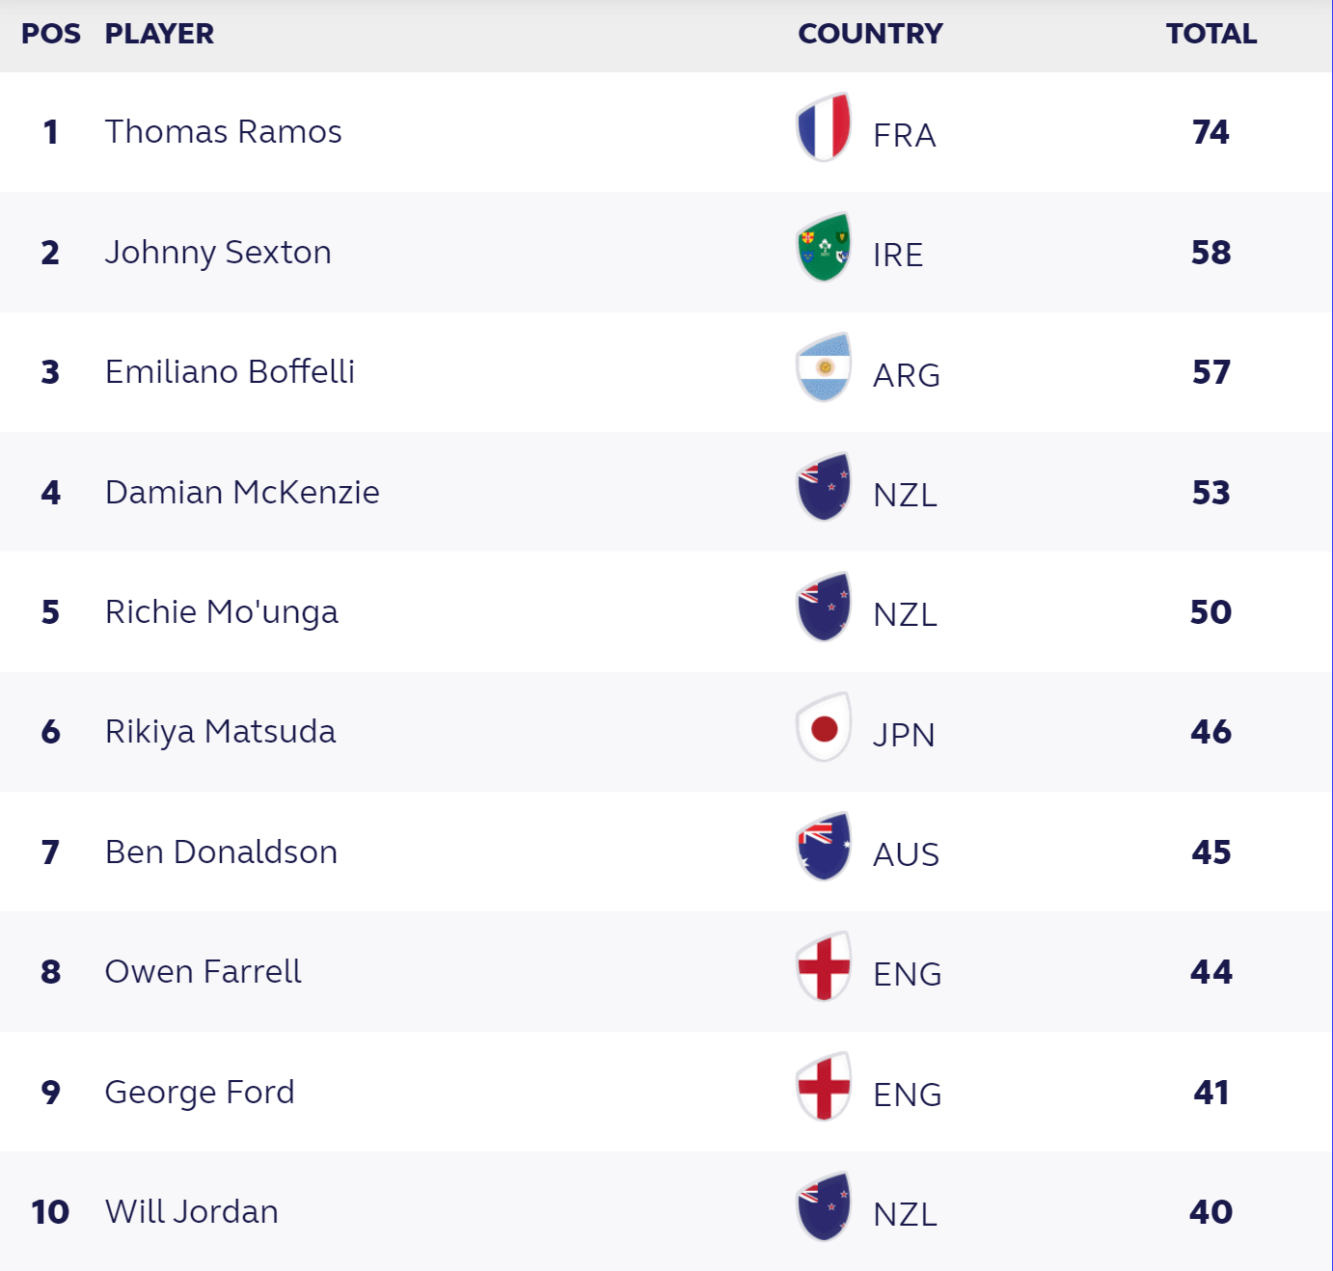Click the PLAYER column header
Viewport: 1333px width, 1271px height.
[159, 34]
